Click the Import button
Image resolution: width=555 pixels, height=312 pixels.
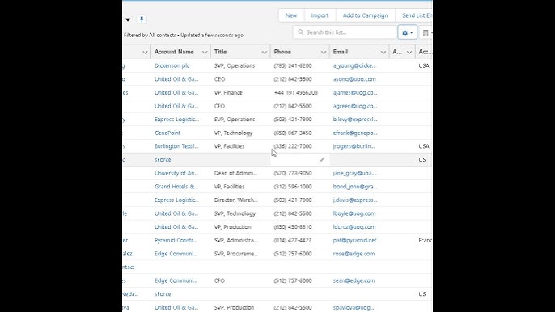point(320,15)
